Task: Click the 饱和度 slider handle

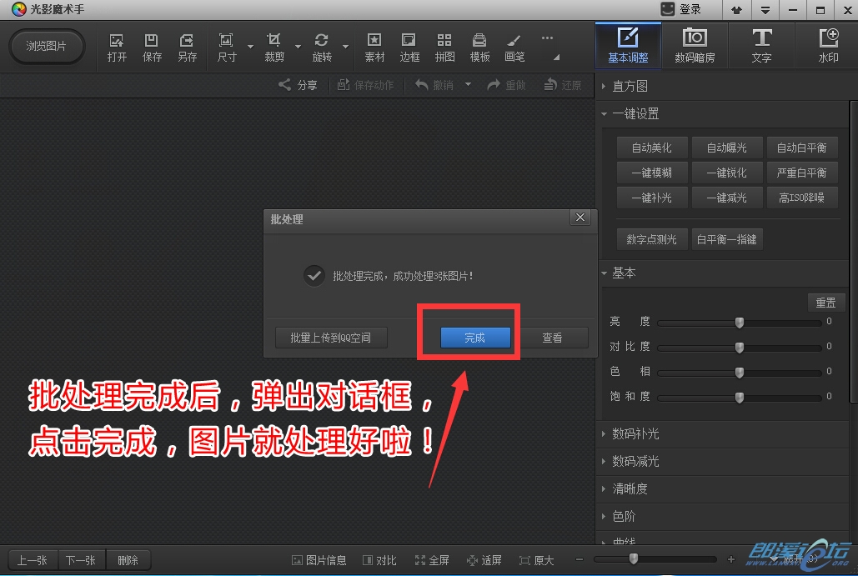Action: tap(740, 397)
